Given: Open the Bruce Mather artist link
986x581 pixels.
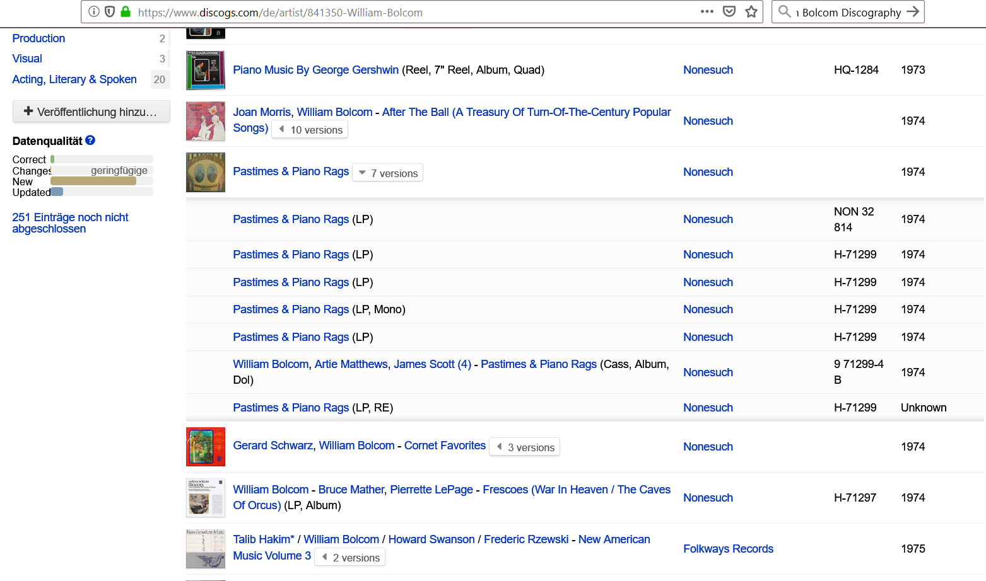Looking at the screenshot, I should point(351,490).
